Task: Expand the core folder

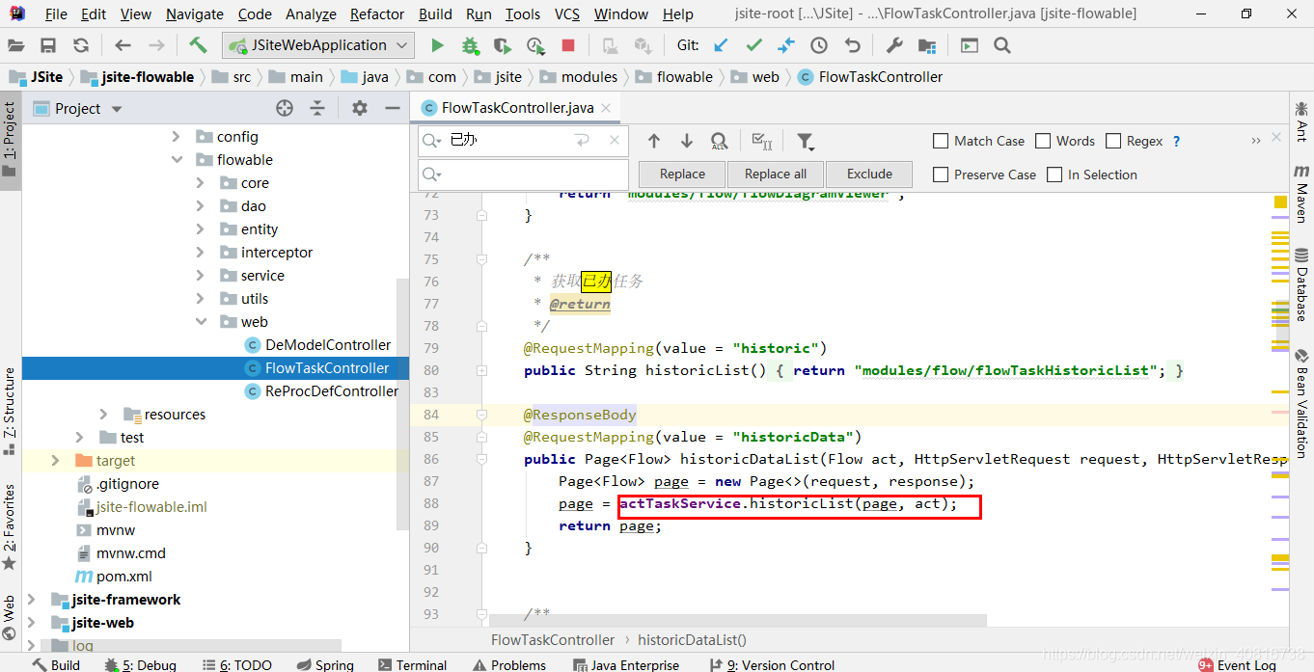Action: [200, 183]
